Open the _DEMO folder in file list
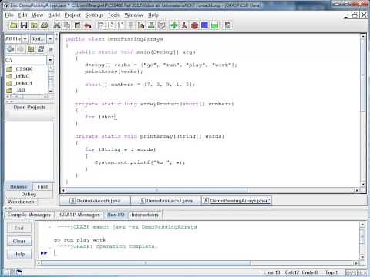Image resolution: width=370 pixels, height=277 pixels. tap(18, 76)
